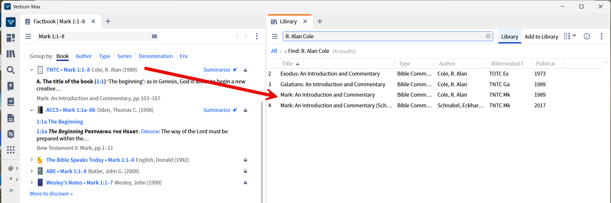Image resolution: width=611 pixels, height=203 pixels.
Task: Clear the R. Alan Cole search box
Action: tap(488, 36)
